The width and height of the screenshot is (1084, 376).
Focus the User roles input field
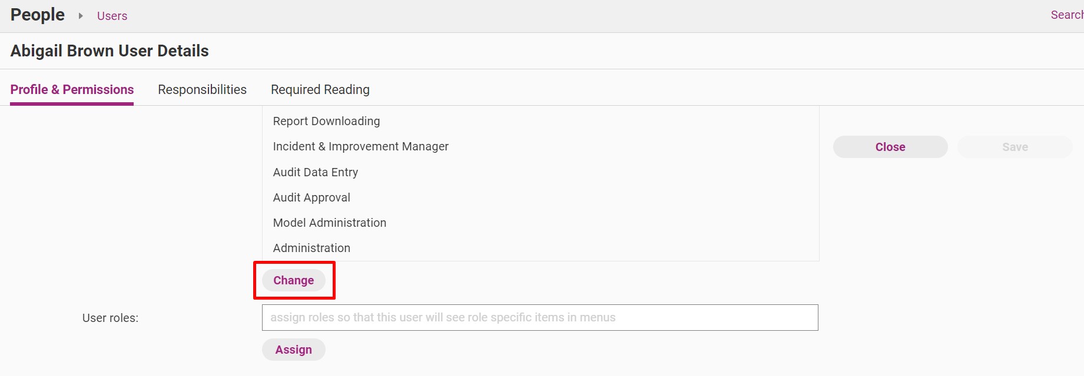pos(540,317)
